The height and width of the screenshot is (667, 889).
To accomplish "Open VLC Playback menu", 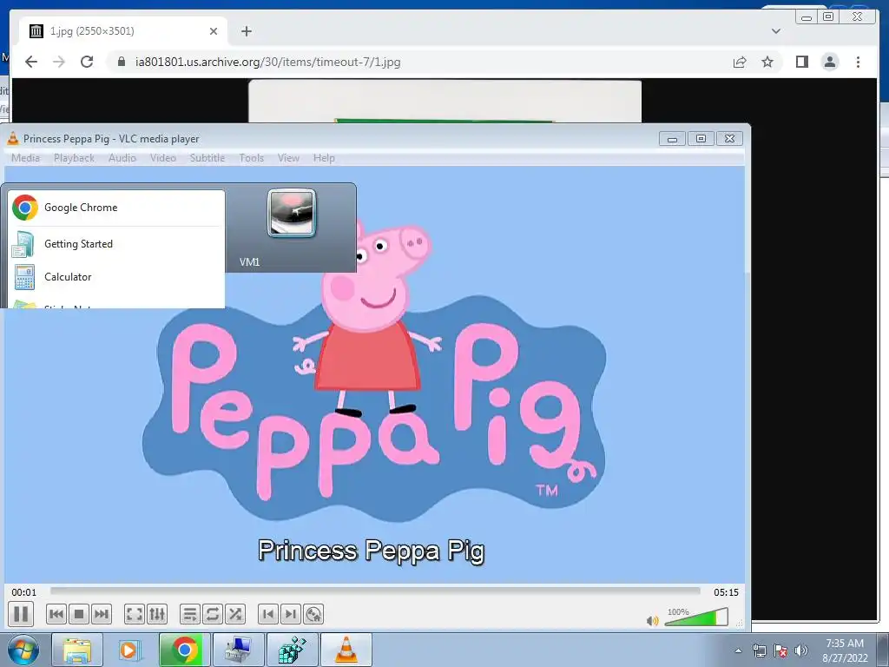I will [74, 158].
